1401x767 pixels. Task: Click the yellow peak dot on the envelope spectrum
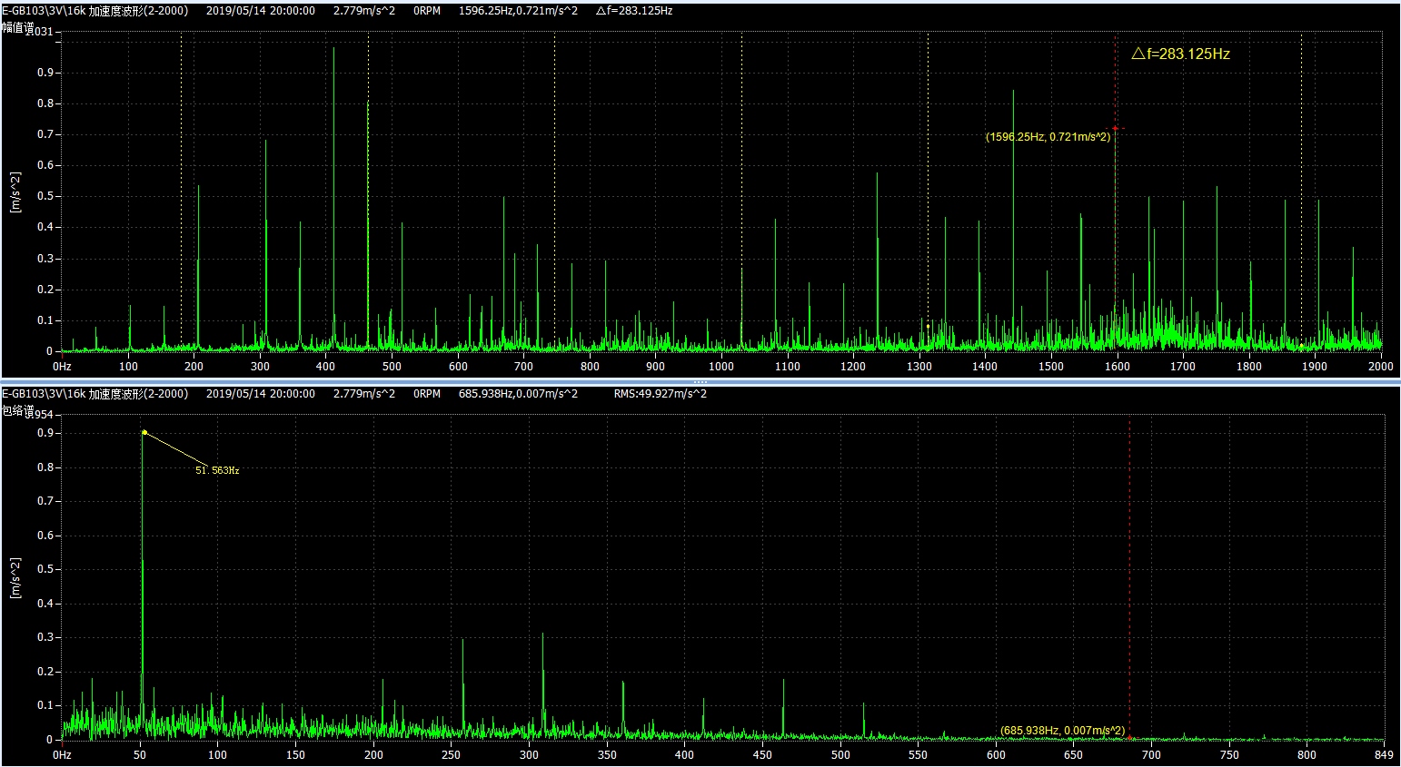coord(144,432)
